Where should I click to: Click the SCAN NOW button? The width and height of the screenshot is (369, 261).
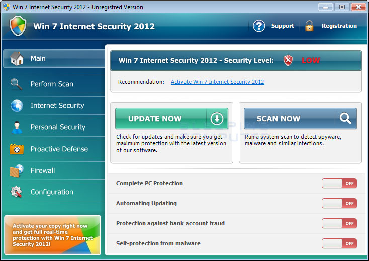[300, 118]
